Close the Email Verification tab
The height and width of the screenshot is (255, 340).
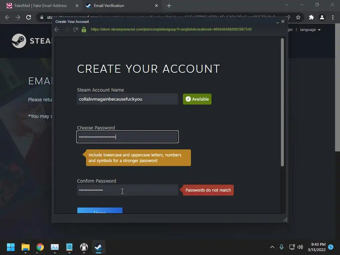coord(156,6)
